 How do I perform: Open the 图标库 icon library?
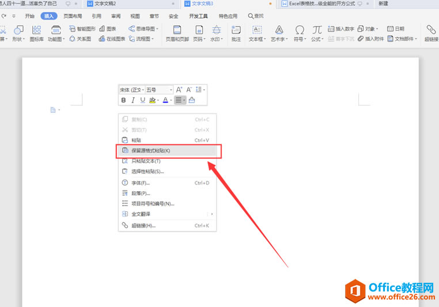(36, 33)
